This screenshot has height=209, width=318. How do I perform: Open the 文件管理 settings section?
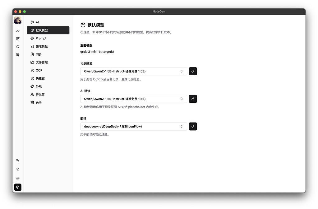pos(48,62)
